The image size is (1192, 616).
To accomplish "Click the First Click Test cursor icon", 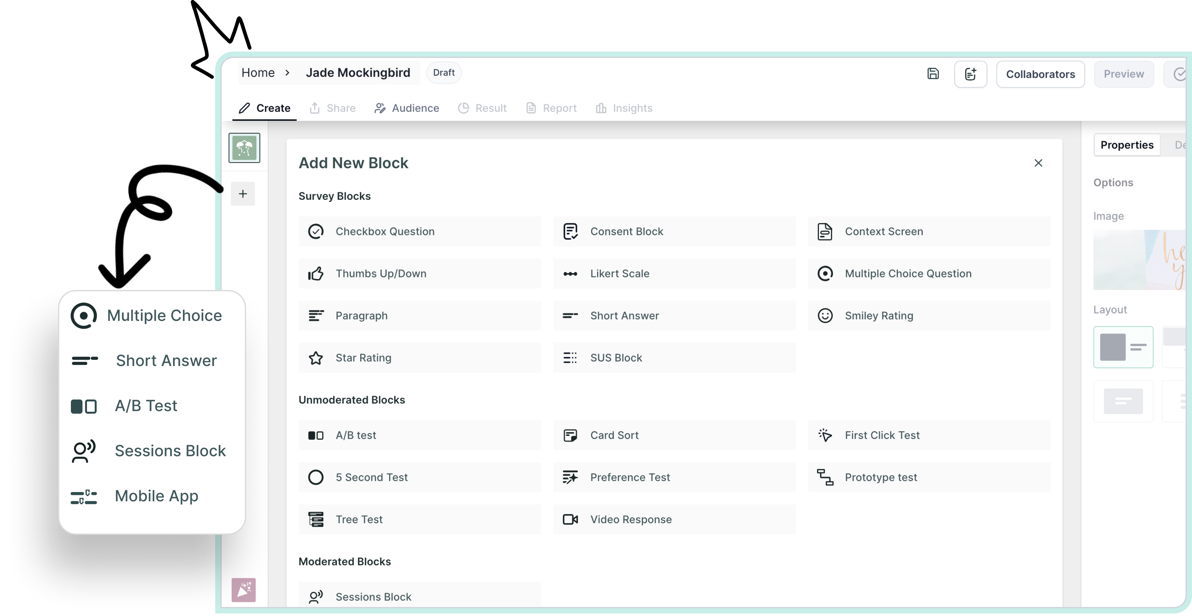I will coord(825,436).
